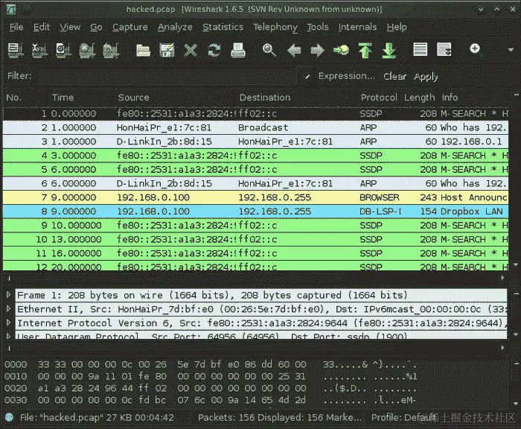Open the View menu
Viewport: 521px width, 429px height.
tap(70, 27)
